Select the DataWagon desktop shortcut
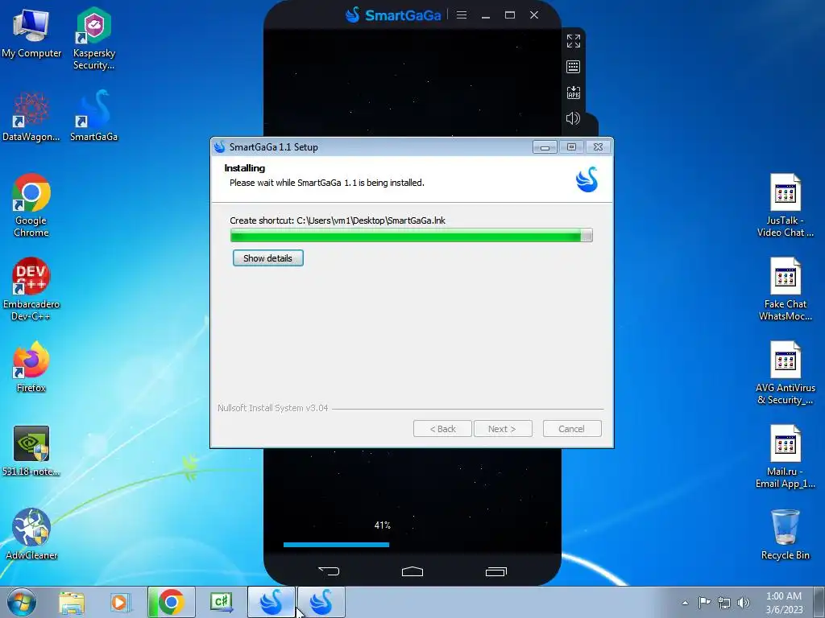This screenshot has width=825, height=618. point(31,117)
